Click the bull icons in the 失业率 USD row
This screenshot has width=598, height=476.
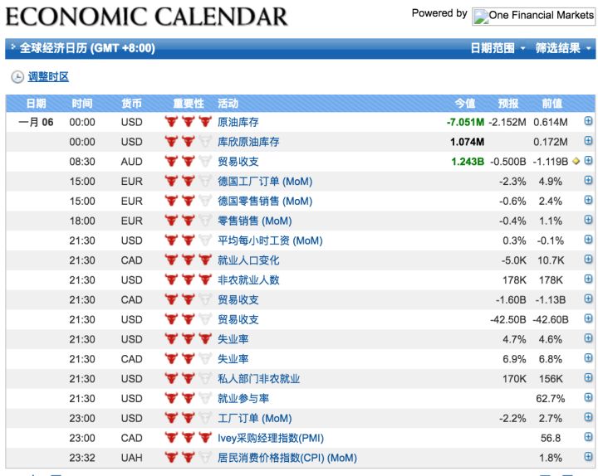tap(188, 339)
